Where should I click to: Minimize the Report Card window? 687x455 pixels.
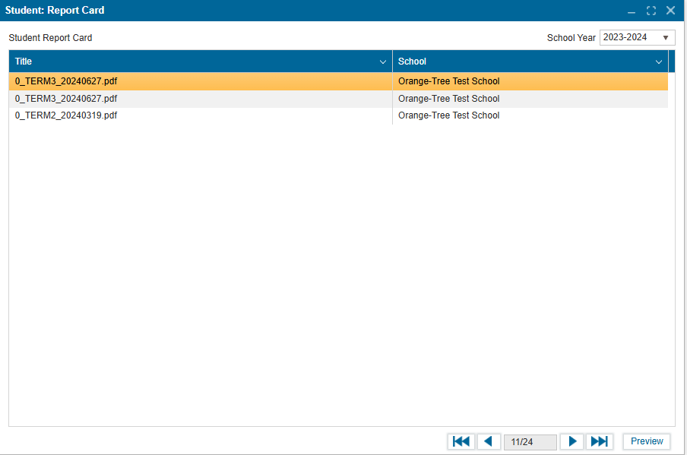pyautogui.click(x=632, y=11)
